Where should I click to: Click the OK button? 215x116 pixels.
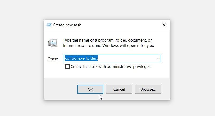click(x=90, y=89)
